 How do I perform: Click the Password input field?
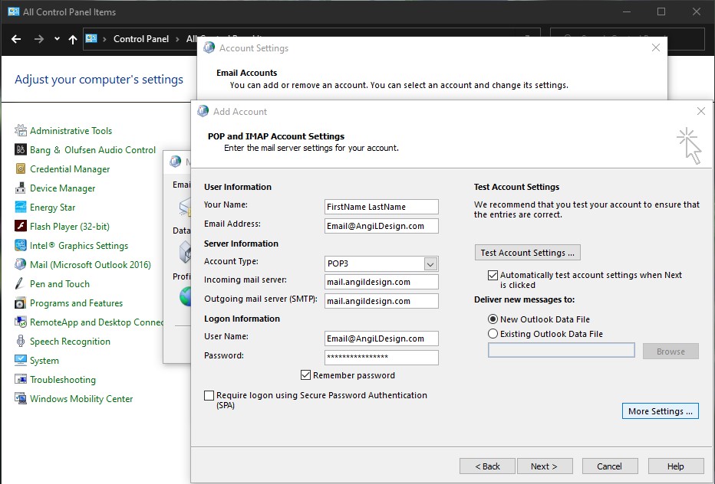point(382,358)
